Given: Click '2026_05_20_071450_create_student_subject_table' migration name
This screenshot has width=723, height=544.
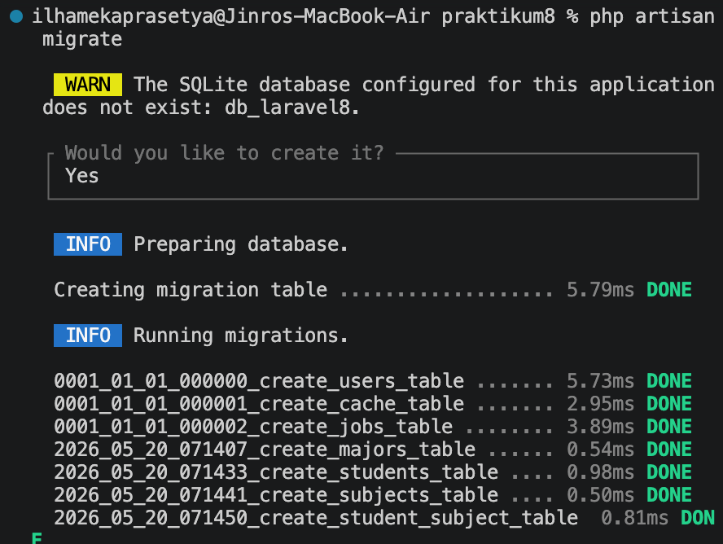Looking at the screenshot, I should (x=316, y=518).
